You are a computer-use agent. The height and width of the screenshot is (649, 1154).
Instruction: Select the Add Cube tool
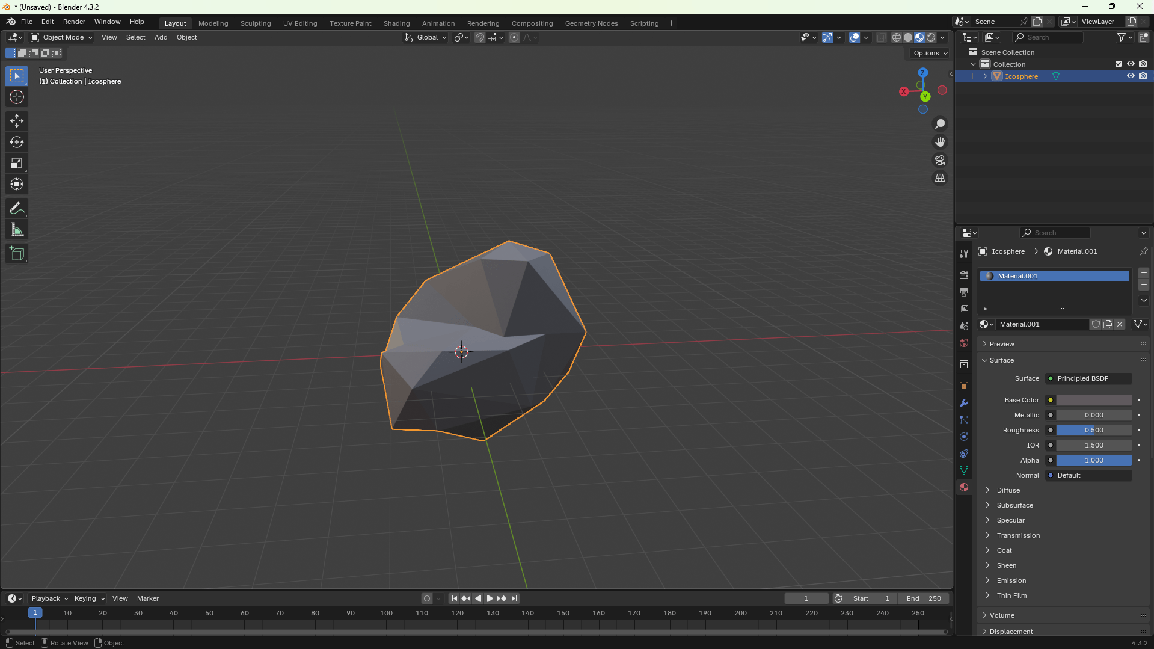coord(17,254)
